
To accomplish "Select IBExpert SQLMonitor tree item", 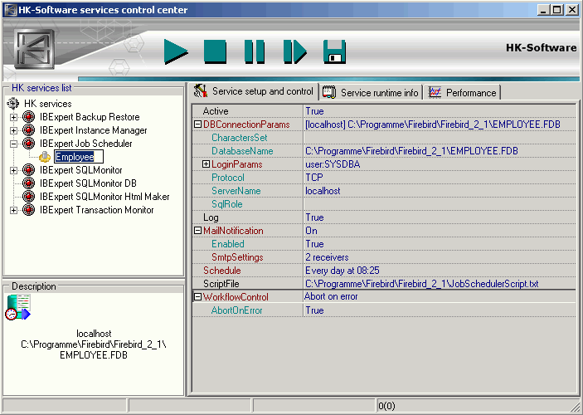I will pos(81,170).
